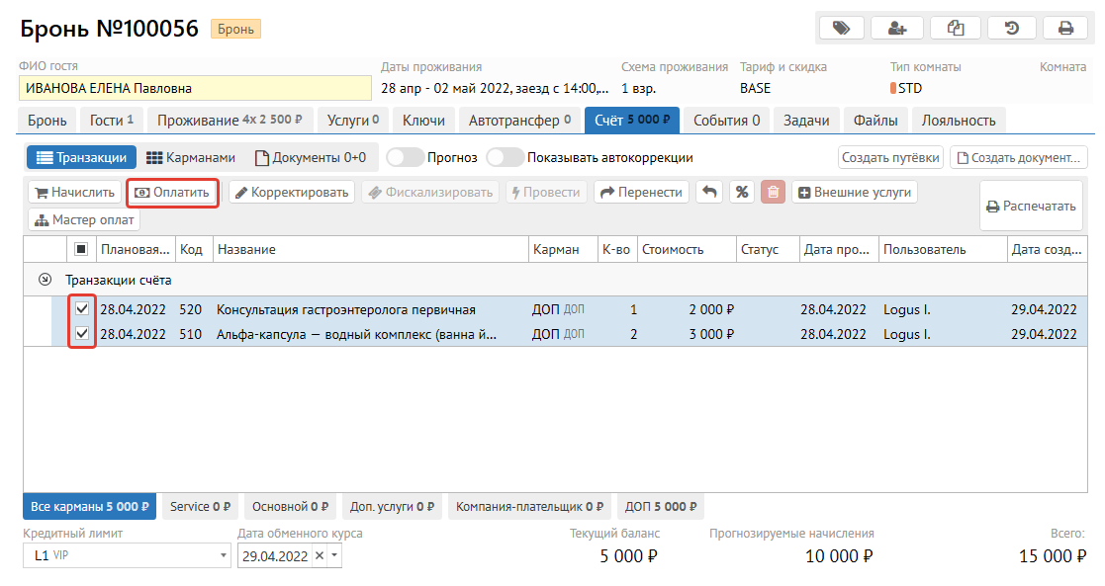Click the add guest icon button
Image resolution: width=1105 pixels, height=586 pixels.
(x=897, y=29)
